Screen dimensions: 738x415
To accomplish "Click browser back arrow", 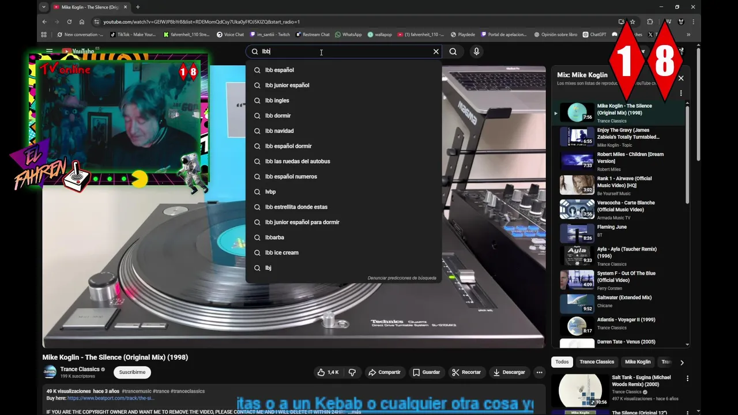I will (x=44, y=22).
